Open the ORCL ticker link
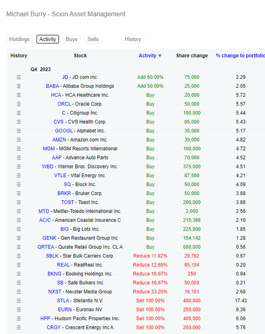The height and width of the screenshot is (334, 265). coord(64,104)
